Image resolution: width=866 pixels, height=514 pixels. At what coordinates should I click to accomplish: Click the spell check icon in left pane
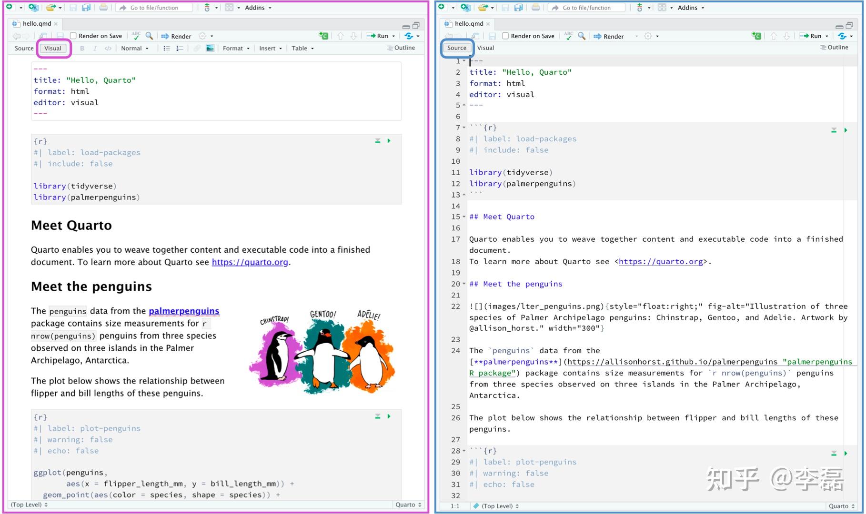click(x=136, y=36)
